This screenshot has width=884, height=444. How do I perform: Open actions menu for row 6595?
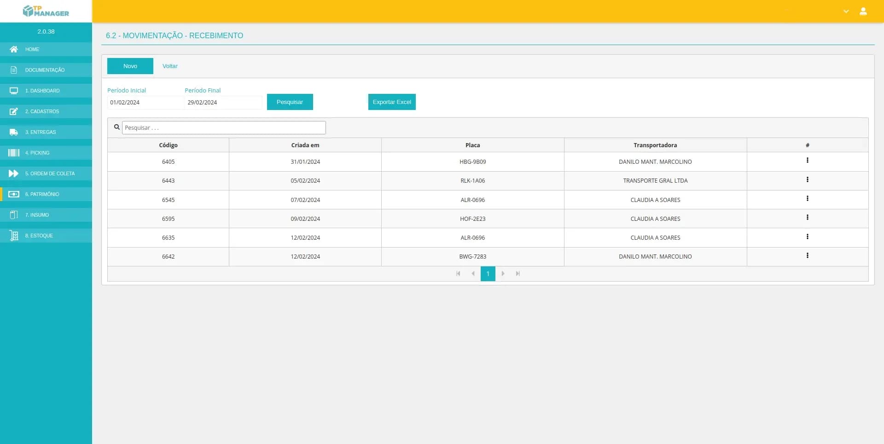pyautogui.click(x=807, y=217)
